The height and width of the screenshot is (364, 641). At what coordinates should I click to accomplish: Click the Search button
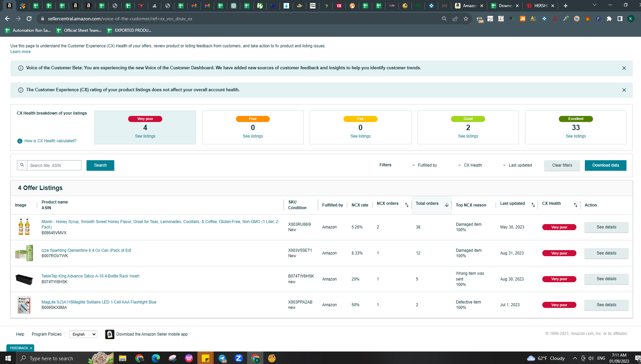click(x=100, y=165)
